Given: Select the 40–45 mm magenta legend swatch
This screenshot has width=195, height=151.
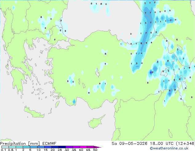Looking at the screenshot, I should tap(83, 147).
